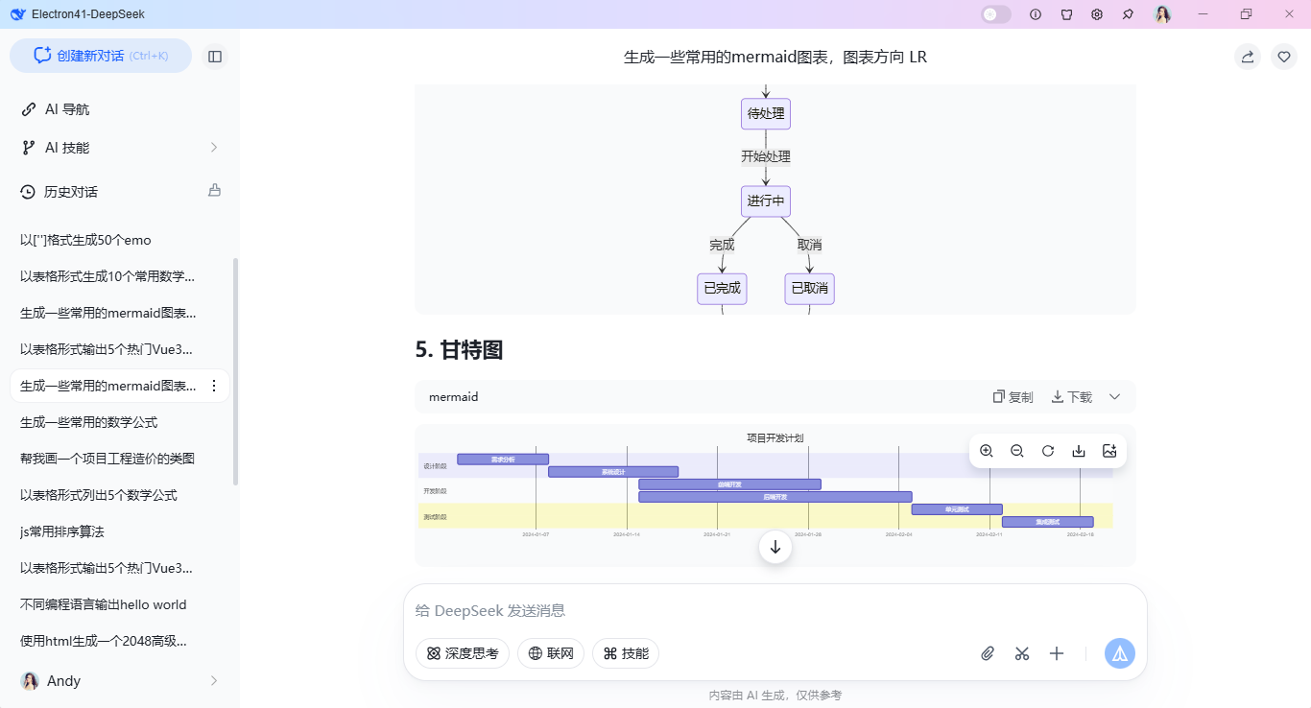Start a 创建新对话 new conversation

100,56
